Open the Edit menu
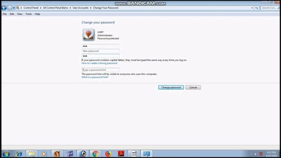This screenshot has height=158, width=281. 12,14
